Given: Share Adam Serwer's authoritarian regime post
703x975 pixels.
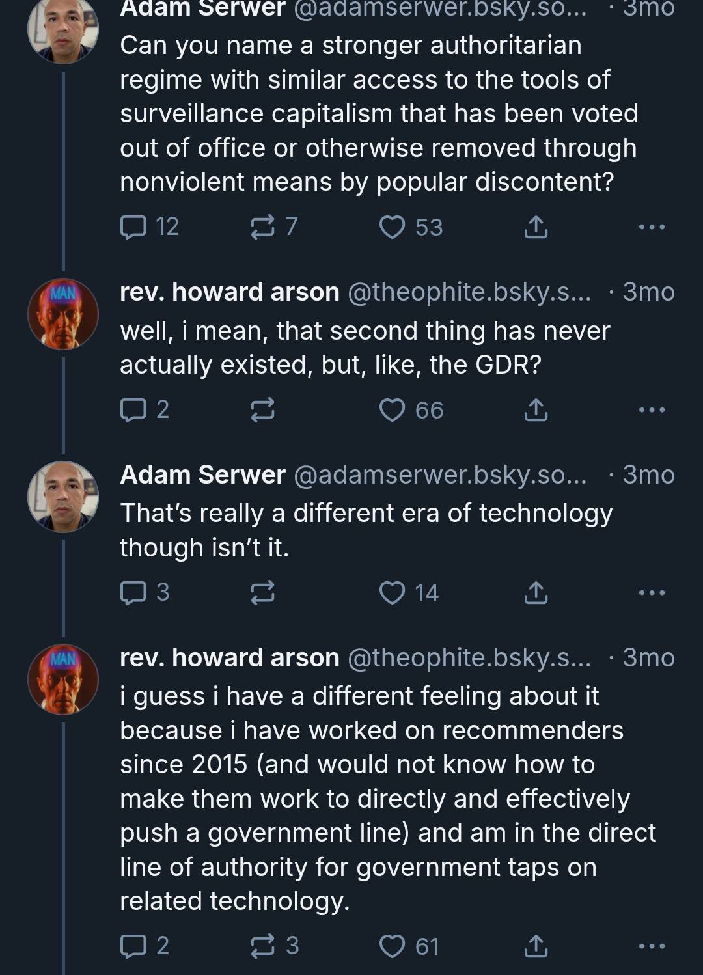Looking at the screenshot, I should (535, 227).
